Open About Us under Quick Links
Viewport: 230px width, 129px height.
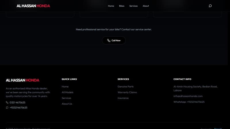67,104
